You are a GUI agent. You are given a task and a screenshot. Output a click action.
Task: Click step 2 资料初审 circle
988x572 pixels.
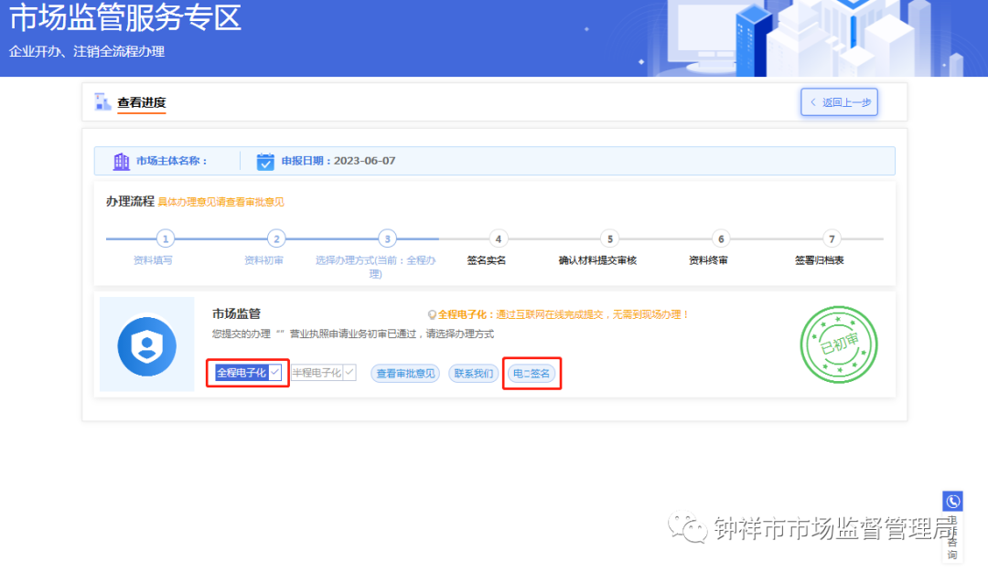[x=276, y=239]
